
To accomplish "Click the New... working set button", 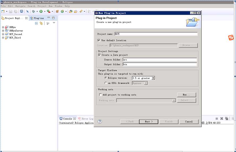I will click(186, 95).
